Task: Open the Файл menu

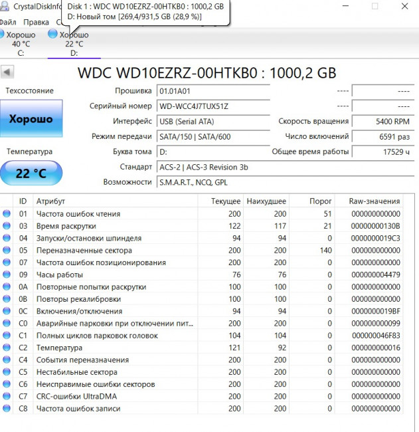Action: tap(8, 22)
